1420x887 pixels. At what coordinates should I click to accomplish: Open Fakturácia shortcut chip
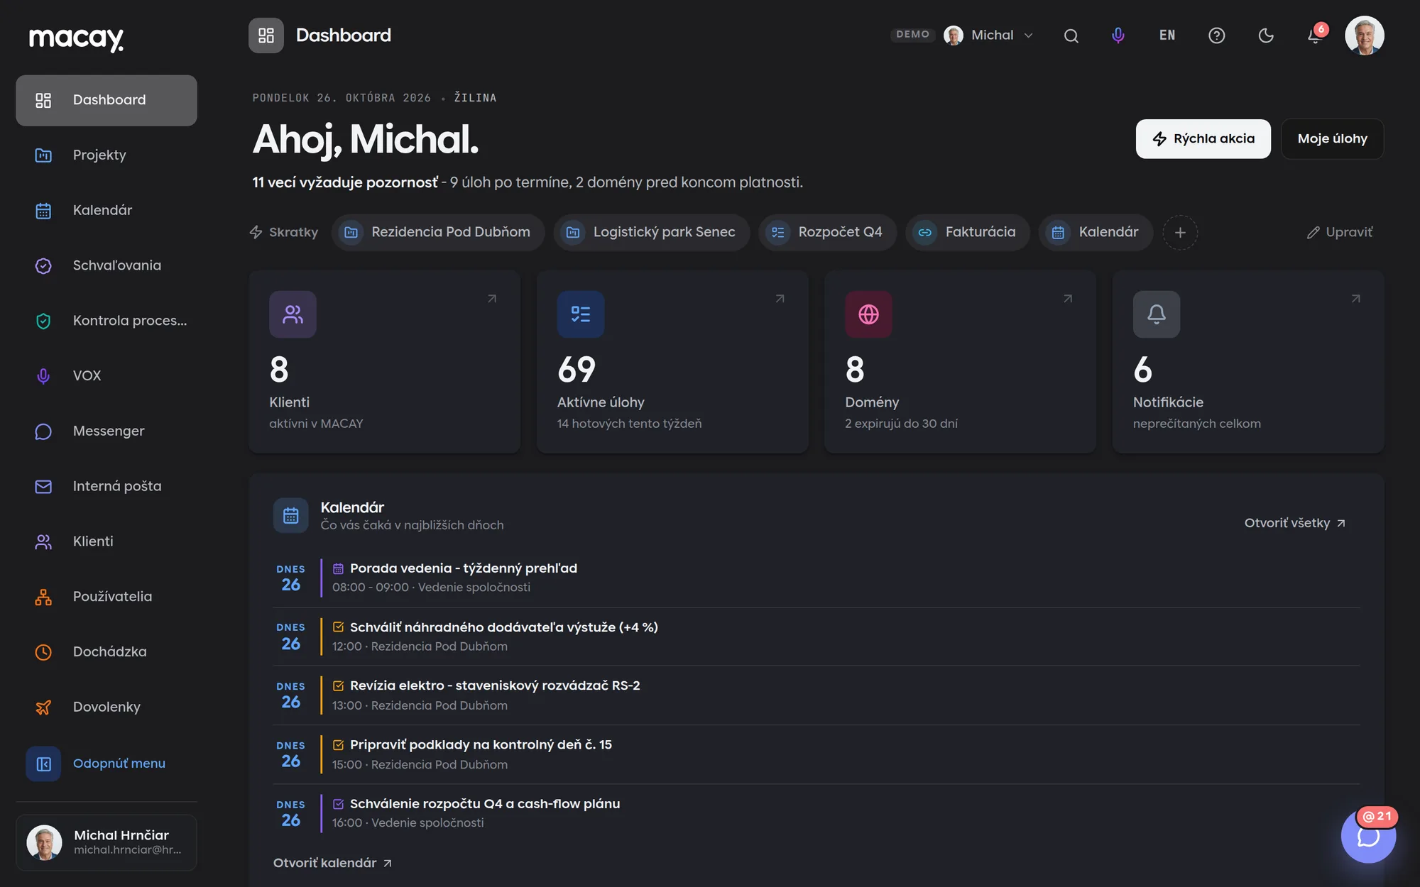[968, 232]
